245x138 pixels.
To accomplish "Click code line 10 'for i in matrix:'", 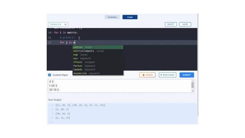I will tap(66, 33).
